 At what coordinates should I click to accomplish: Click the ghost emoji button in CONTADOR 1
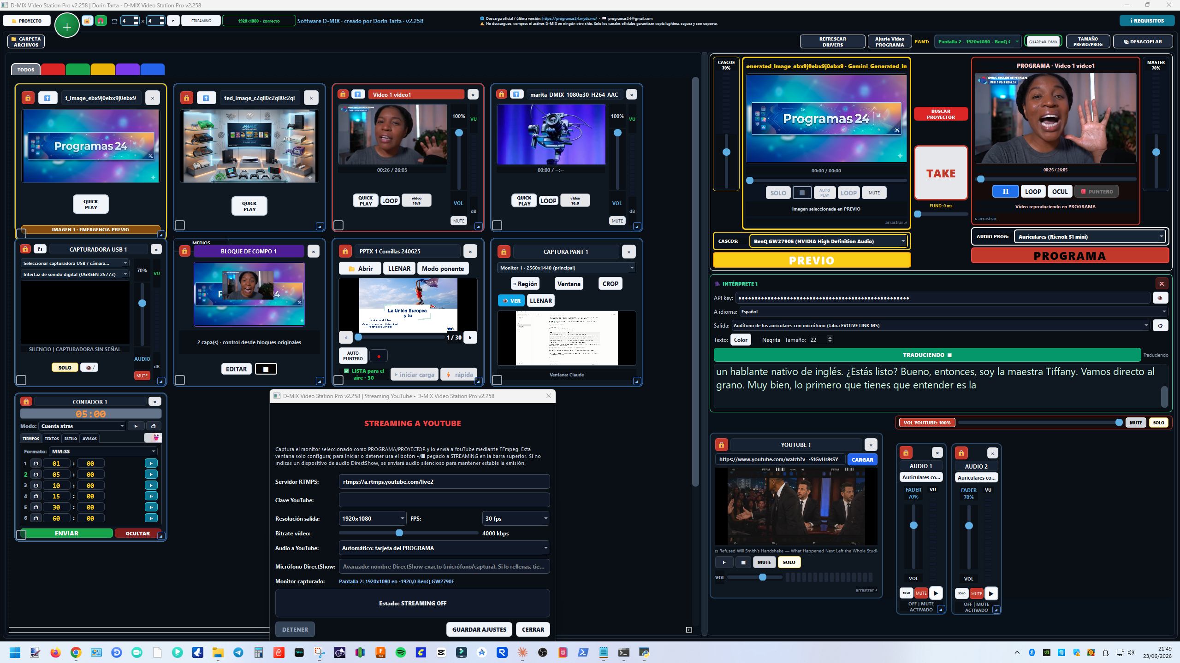(x=153, y=438)
